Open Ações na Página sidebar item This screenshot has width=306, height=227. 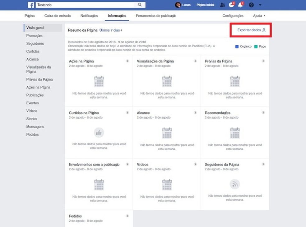pos(38,87)
